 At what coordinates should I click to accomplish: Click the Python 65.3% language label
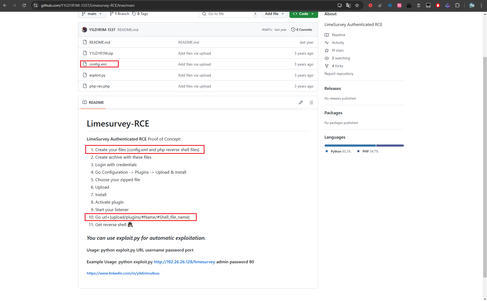coord(338,151)
